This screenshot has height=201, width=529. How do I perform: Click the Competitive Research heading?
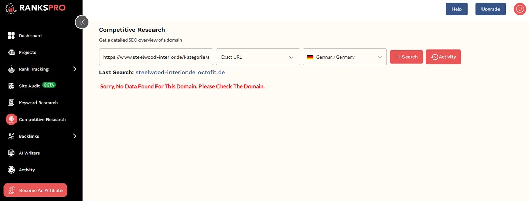pos(132,30)
